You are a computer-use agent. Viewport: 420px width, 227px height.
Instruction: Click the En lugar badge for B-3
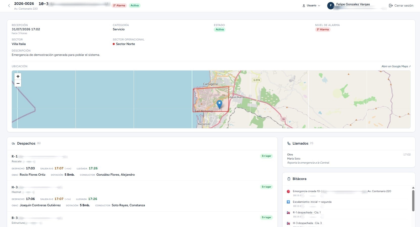(x=266, y=217)
